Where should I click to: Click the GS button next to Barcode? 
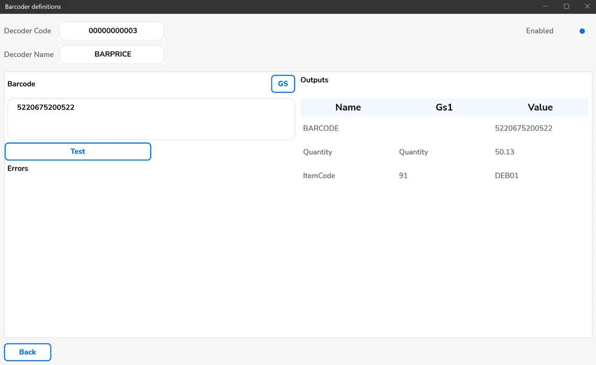click(x=283, y=84)
